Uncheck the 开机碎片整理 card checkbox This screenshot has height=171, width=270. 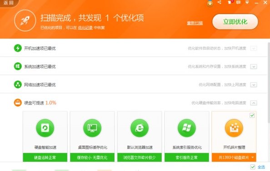click(252, 116)
